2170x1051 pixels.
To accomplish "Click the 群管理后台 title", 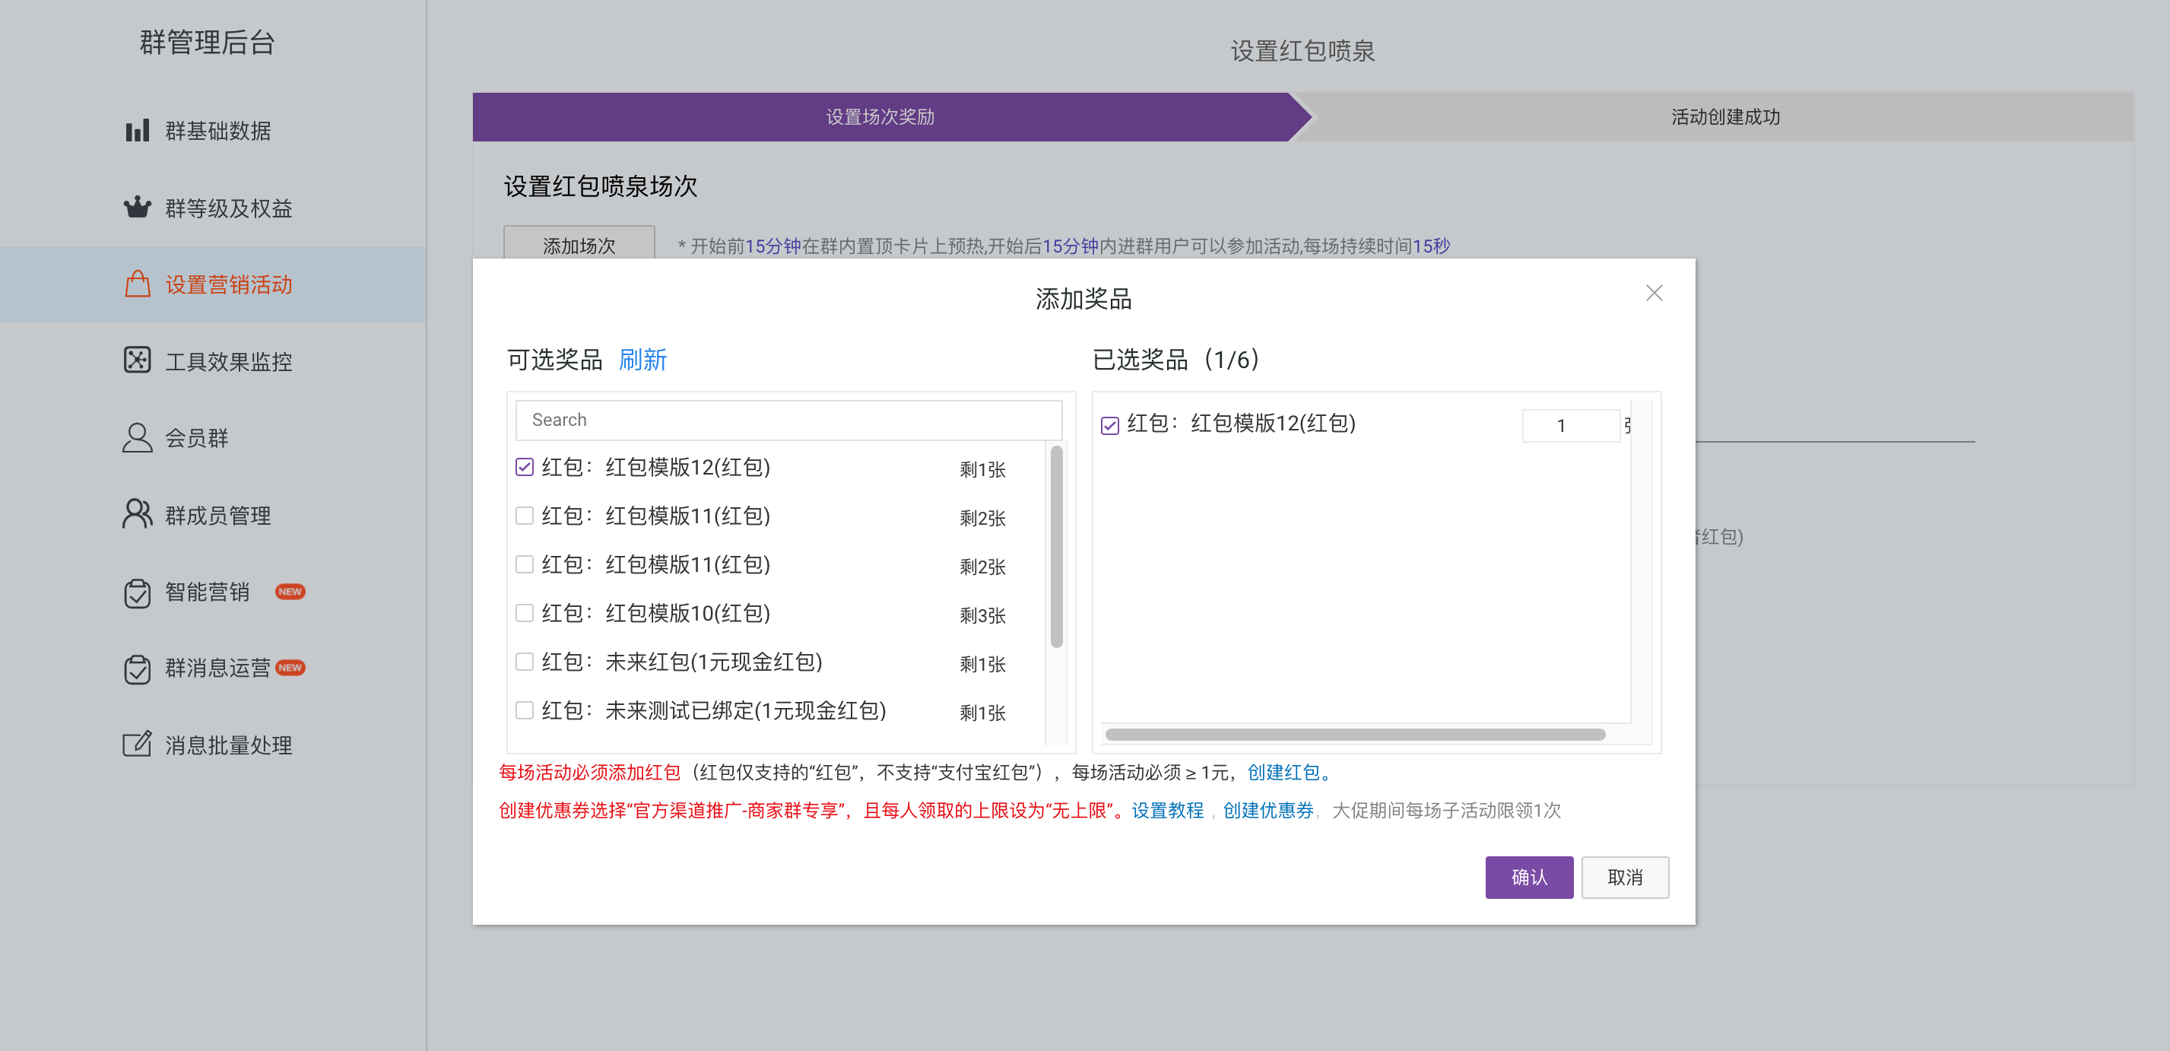I will (208, 42).
